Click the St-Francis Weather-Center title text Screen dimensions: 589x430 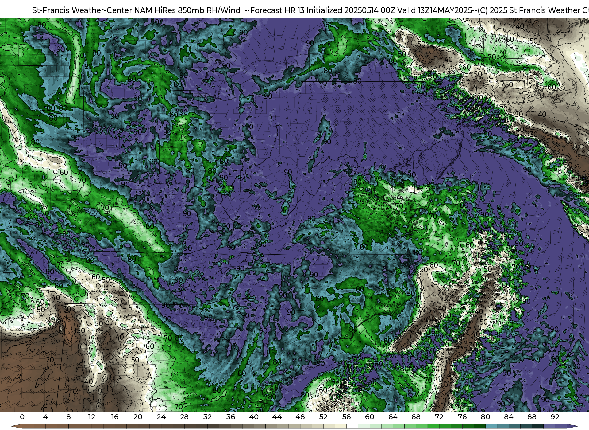coord(82,10)
